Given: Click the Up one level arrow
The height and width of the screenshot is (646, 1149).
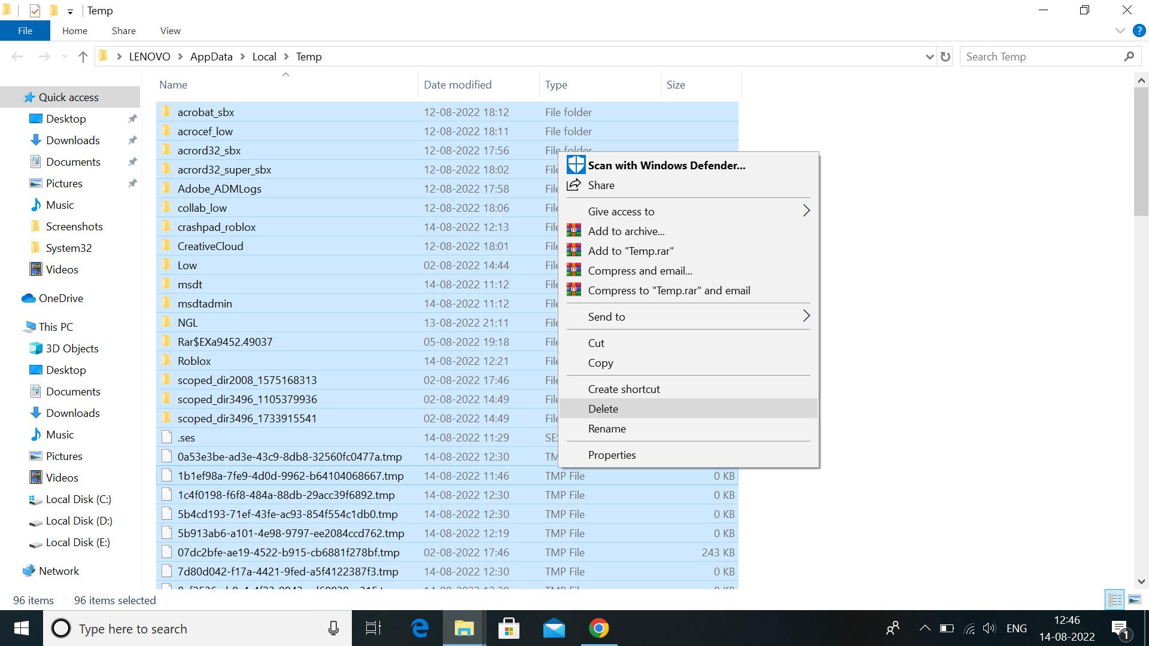Looking at the screenshot, I should (x=83, y=57).
